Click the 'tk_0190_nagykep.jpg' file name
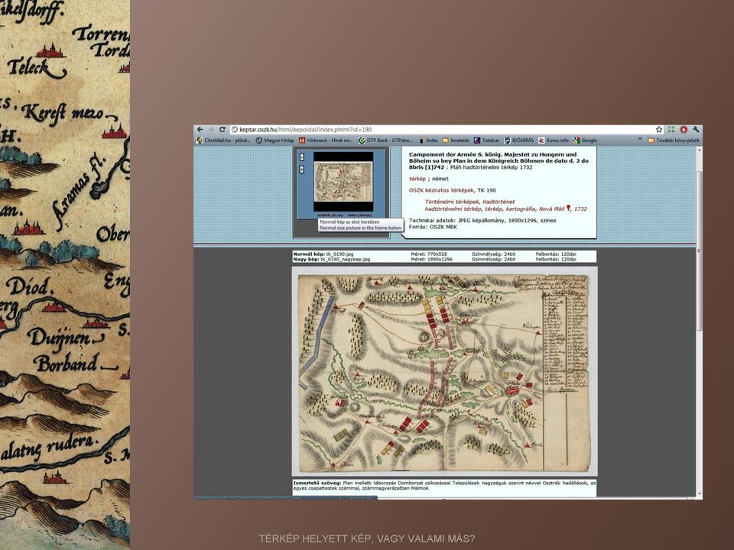 (345, 259)
